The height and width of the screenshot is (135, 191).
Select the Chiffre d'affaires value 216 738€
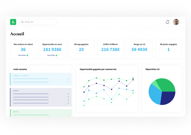click(110, 50)
